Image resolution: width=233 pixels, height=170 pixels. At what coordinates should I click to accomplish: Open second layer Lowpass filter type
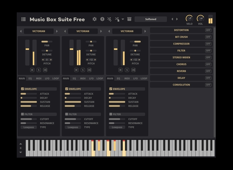73,127
